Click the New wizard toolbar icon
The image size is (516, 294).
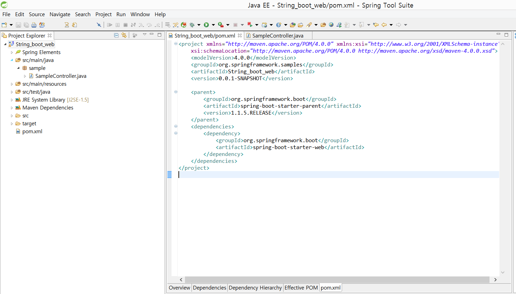(x=4, y=25)
